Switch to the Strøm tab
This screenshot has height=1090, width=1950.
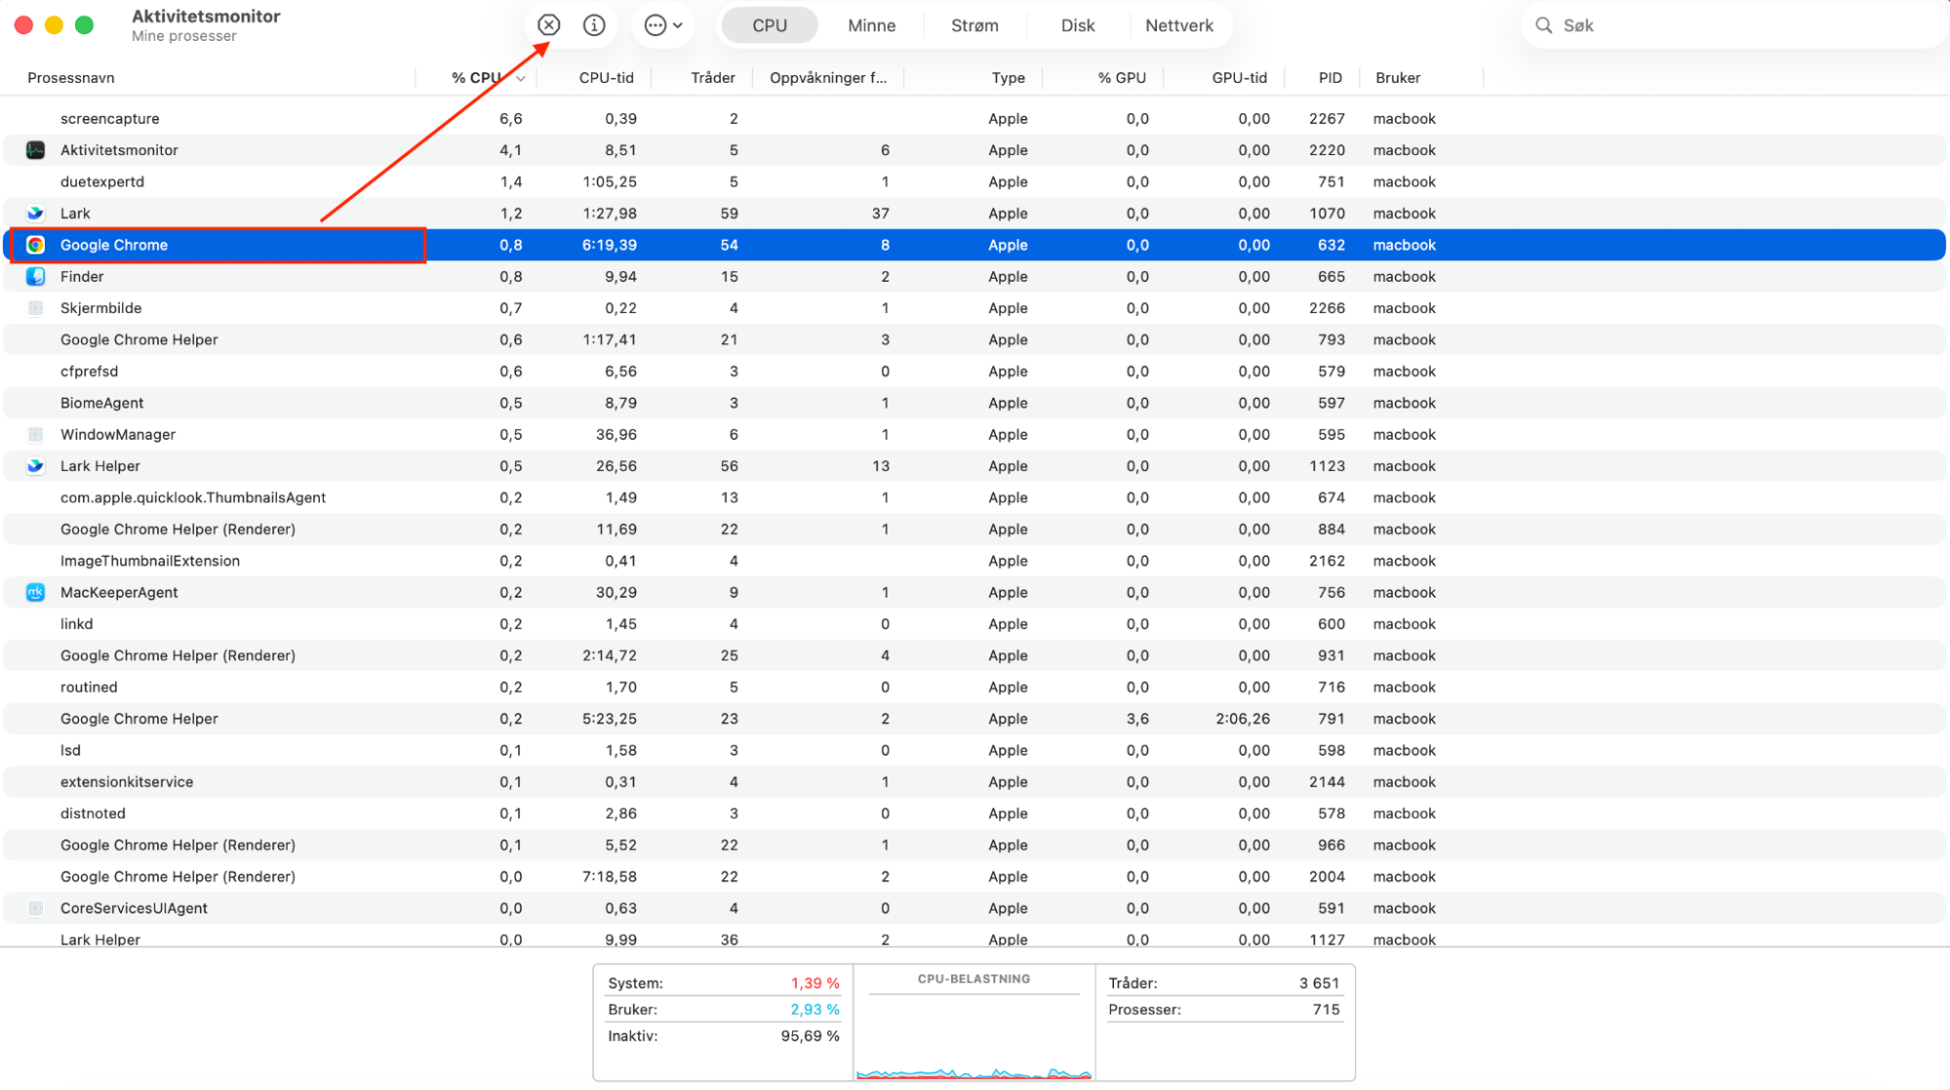[975, 25]
